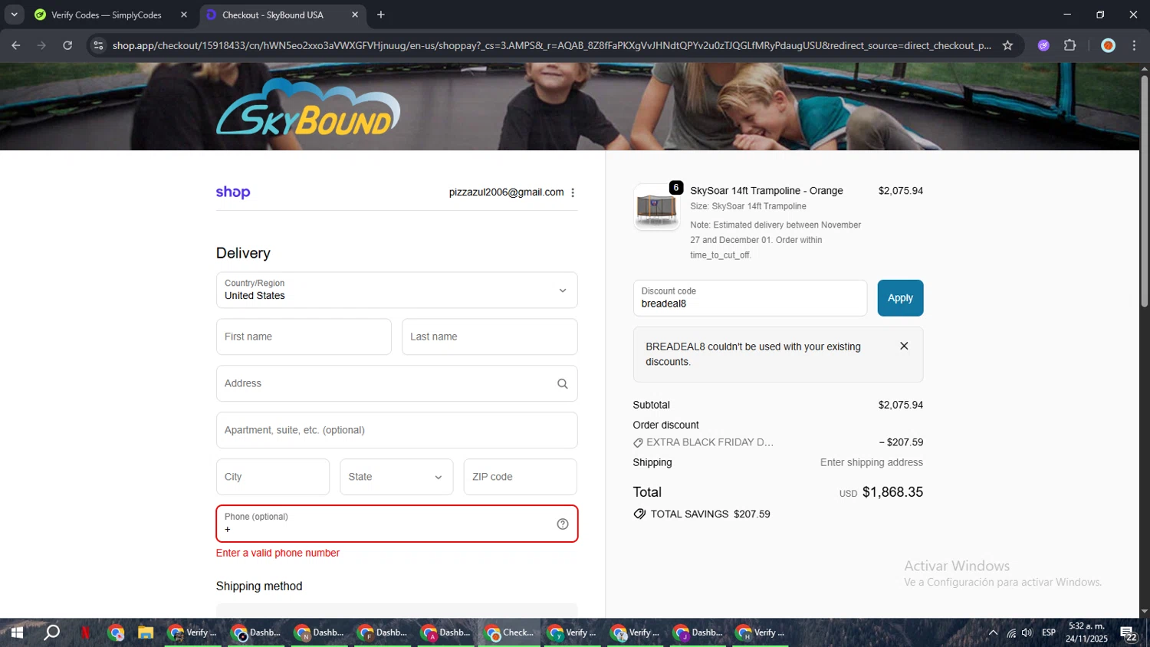This screenshot has width=1150, height=647.
Task: Click the vertical page scrollbar
Action: click(x=1145, y=192)
